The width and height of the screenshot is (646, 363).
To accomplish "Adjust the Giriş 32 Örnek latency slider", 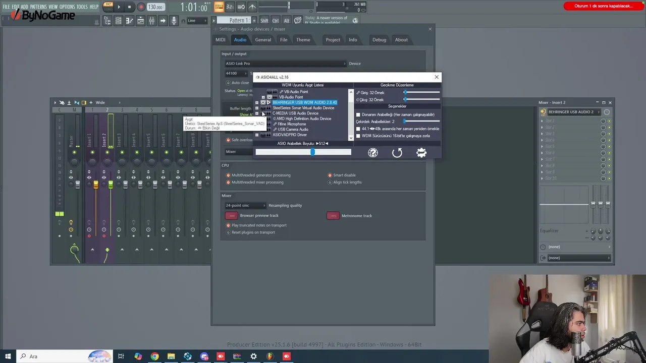I will click(x=422, y=93).
